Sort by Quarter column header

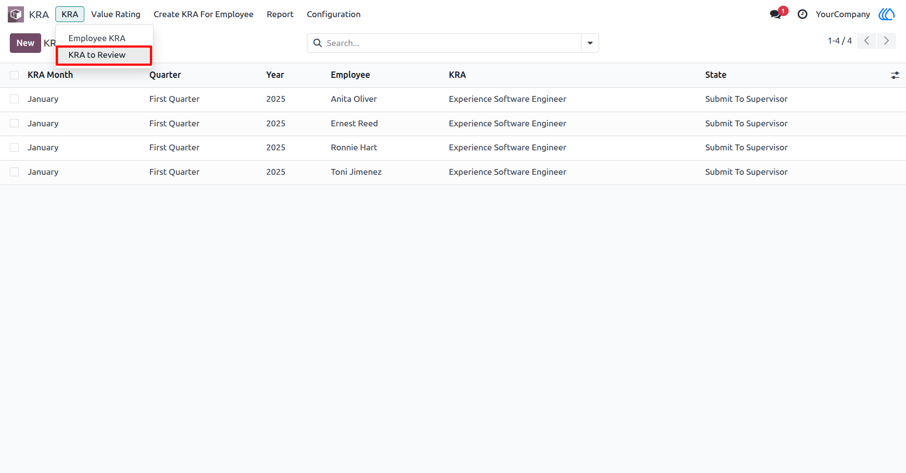(x=165, y=75)
